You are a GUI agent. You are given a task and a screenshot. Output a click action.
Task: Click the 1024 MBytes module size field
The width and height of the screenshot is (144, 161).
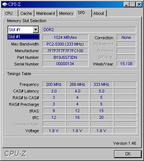tap(65, 37)
